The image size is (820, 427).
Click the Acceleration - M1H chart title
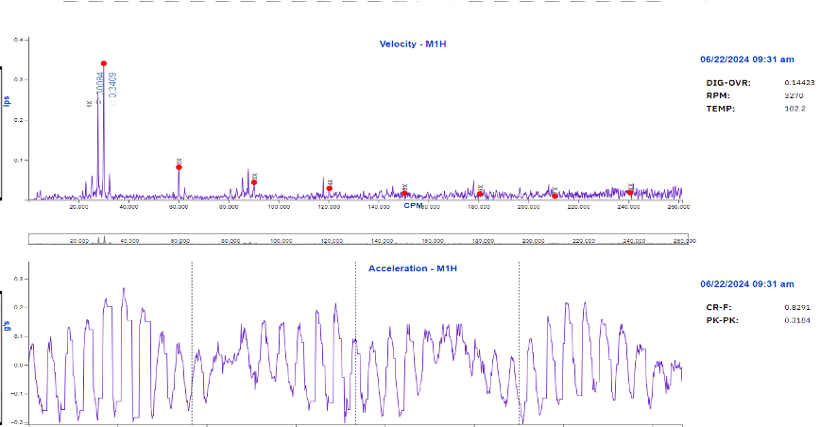tap(412, 269)
